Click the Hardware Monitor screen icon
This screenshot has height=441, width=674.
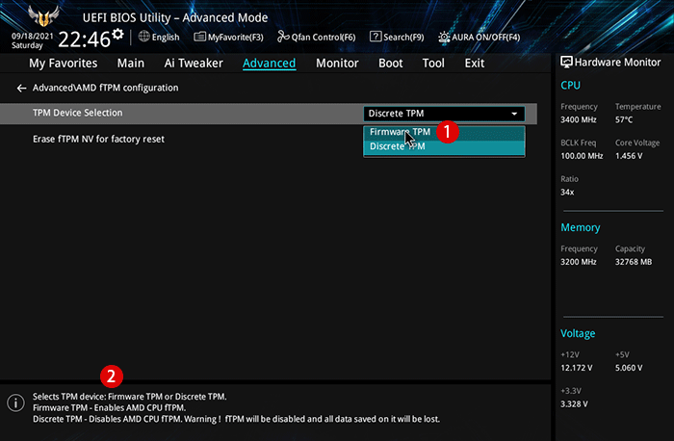pyautogui.click(x=566, y=63)
